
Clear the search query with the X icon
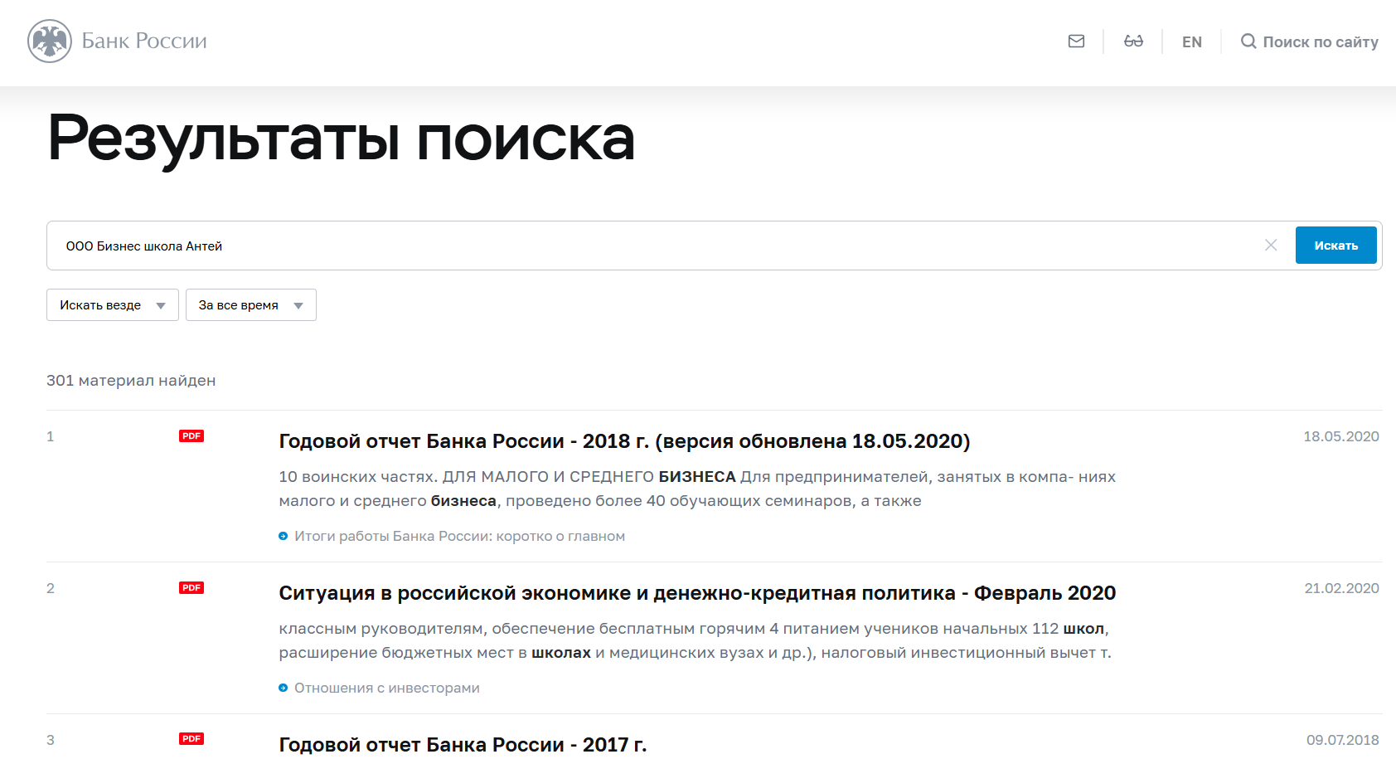[x=1271, y=246]
